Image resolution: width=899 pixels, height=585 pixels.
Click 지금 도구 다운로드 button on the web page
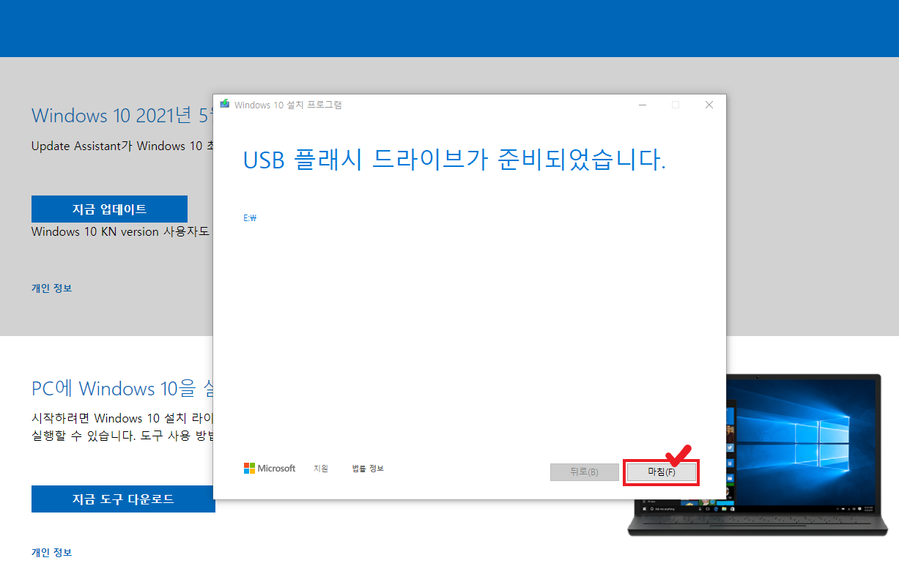point(123,499)
